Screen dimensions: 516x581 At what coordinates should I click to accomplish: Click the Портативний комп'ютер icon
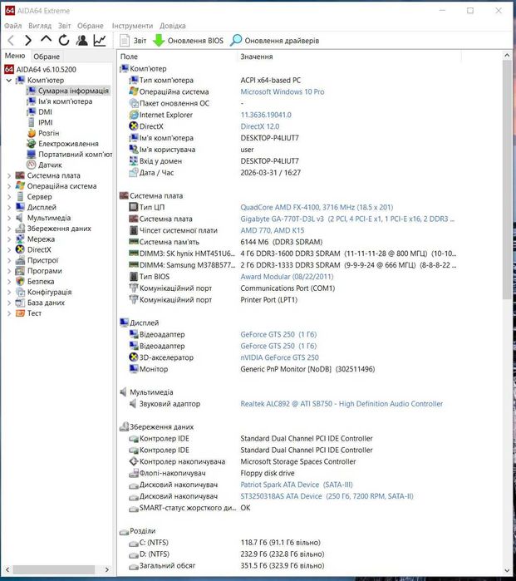tap(32, 154)
